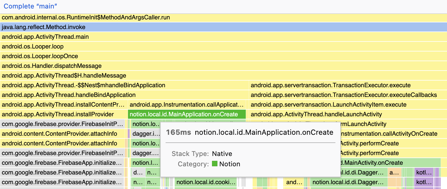
Task: Select the Instrumentation.callApplicationOnCreate frame
Action: point(187,104)
